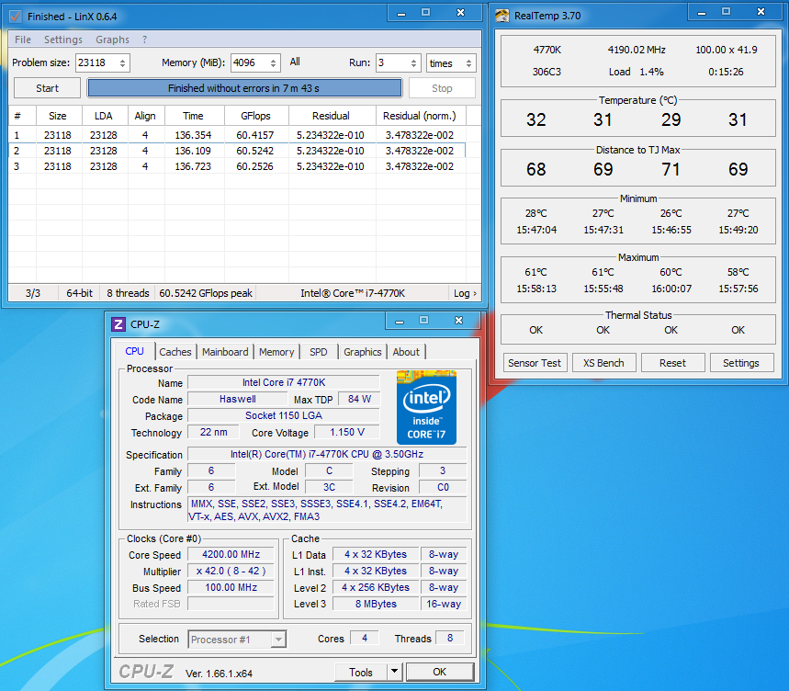
Task: Click the Run count input field
Action: pyautogui.click(x=392, y=62)
